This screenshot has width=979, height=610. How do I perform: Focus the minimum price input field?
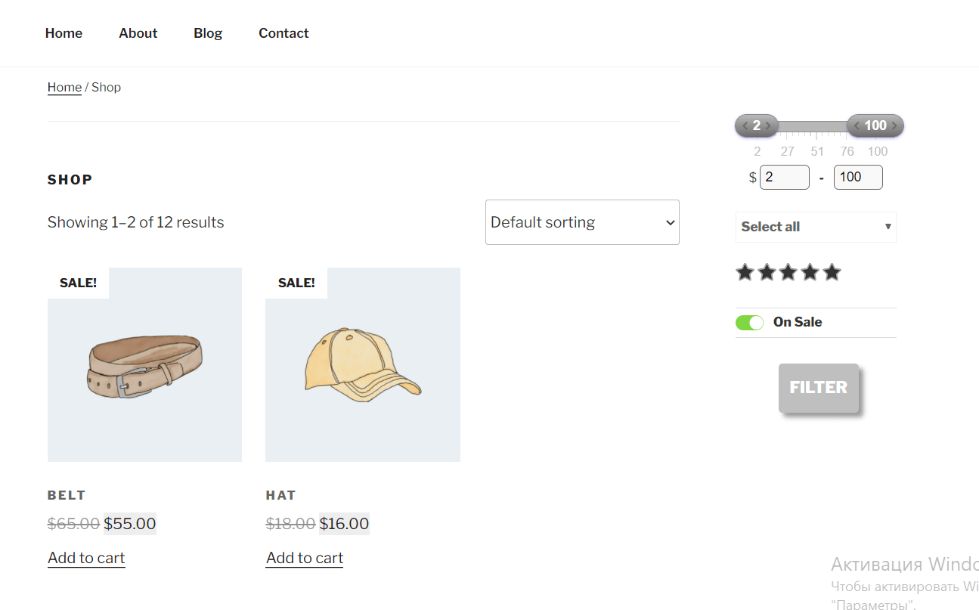[x=785, y=177]
